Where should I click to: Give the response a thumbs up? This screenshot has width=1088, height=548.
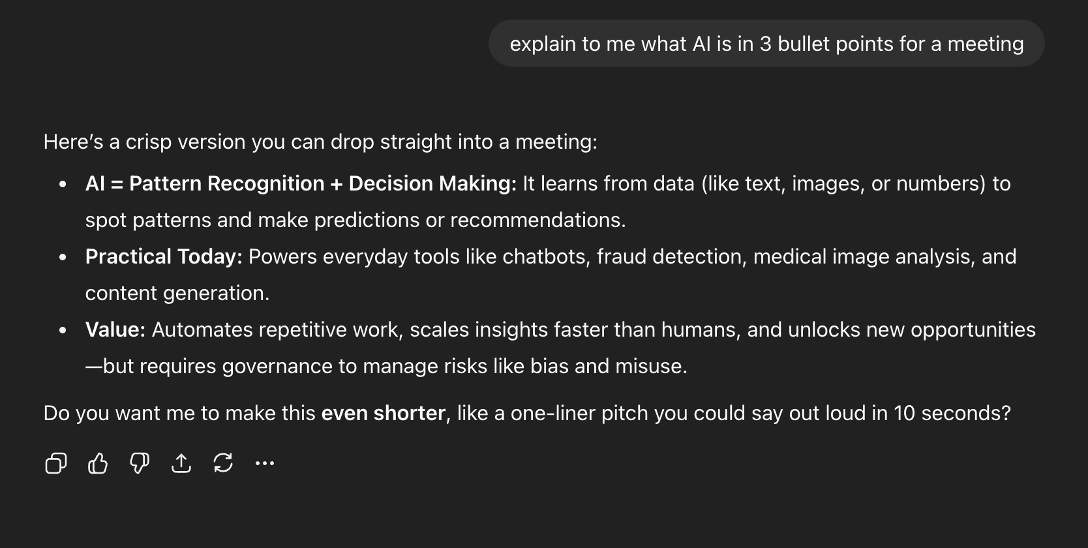98,463
